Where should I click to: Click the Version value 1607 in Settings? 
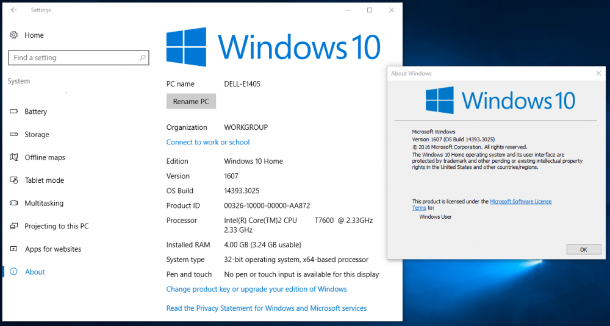pos(231,176)
